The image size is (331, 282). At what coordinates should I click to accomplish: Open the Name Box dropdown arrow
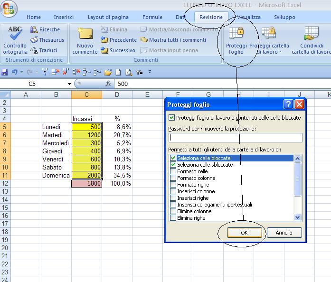tap(69, 84)
